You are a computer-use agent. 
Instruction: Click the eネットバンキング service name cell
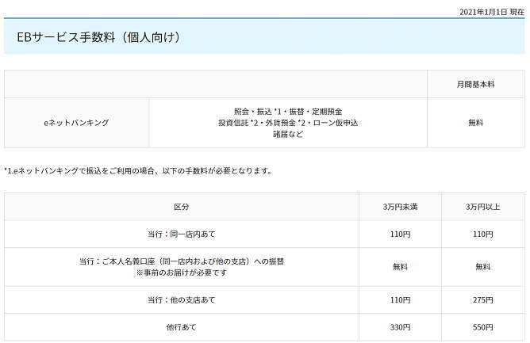76,123
